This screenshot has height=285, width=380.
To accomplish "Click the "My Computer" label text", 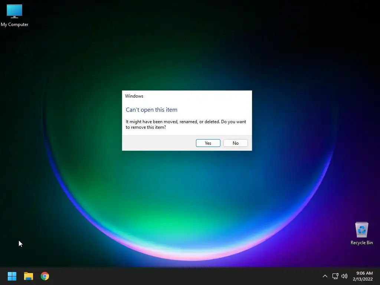I will 14,24.
